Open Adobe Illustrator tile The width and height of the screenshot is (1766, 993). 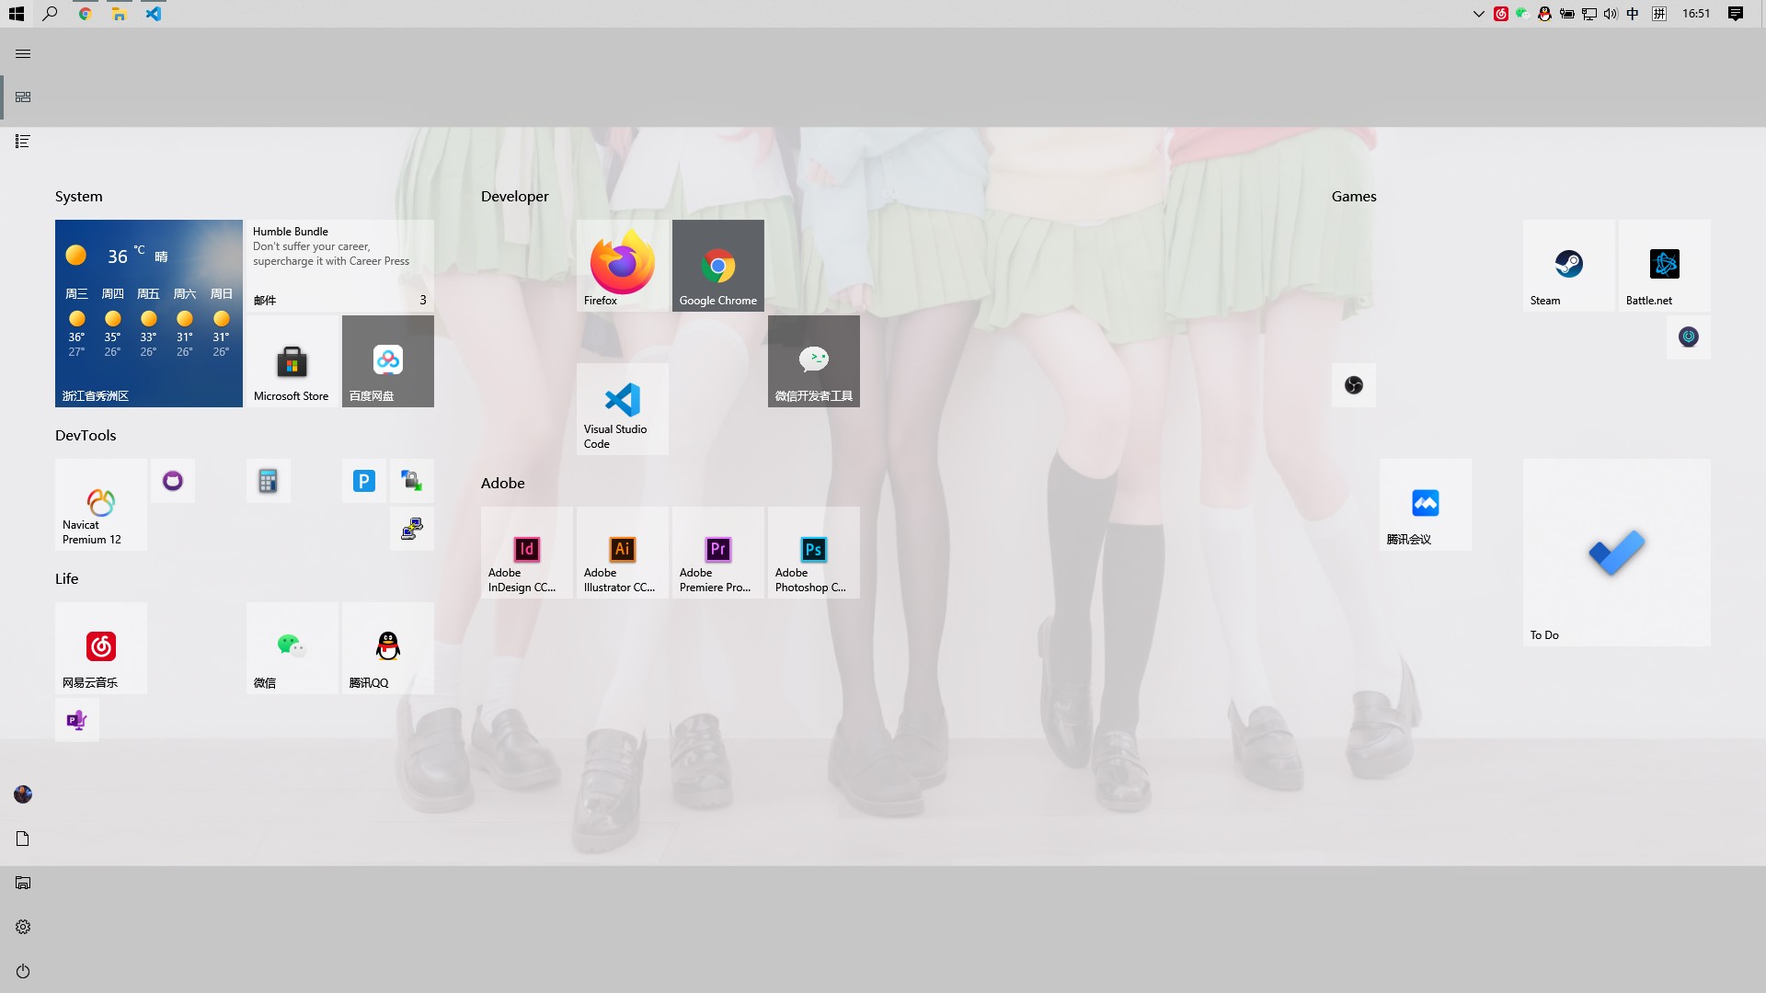tap(623, 552)
